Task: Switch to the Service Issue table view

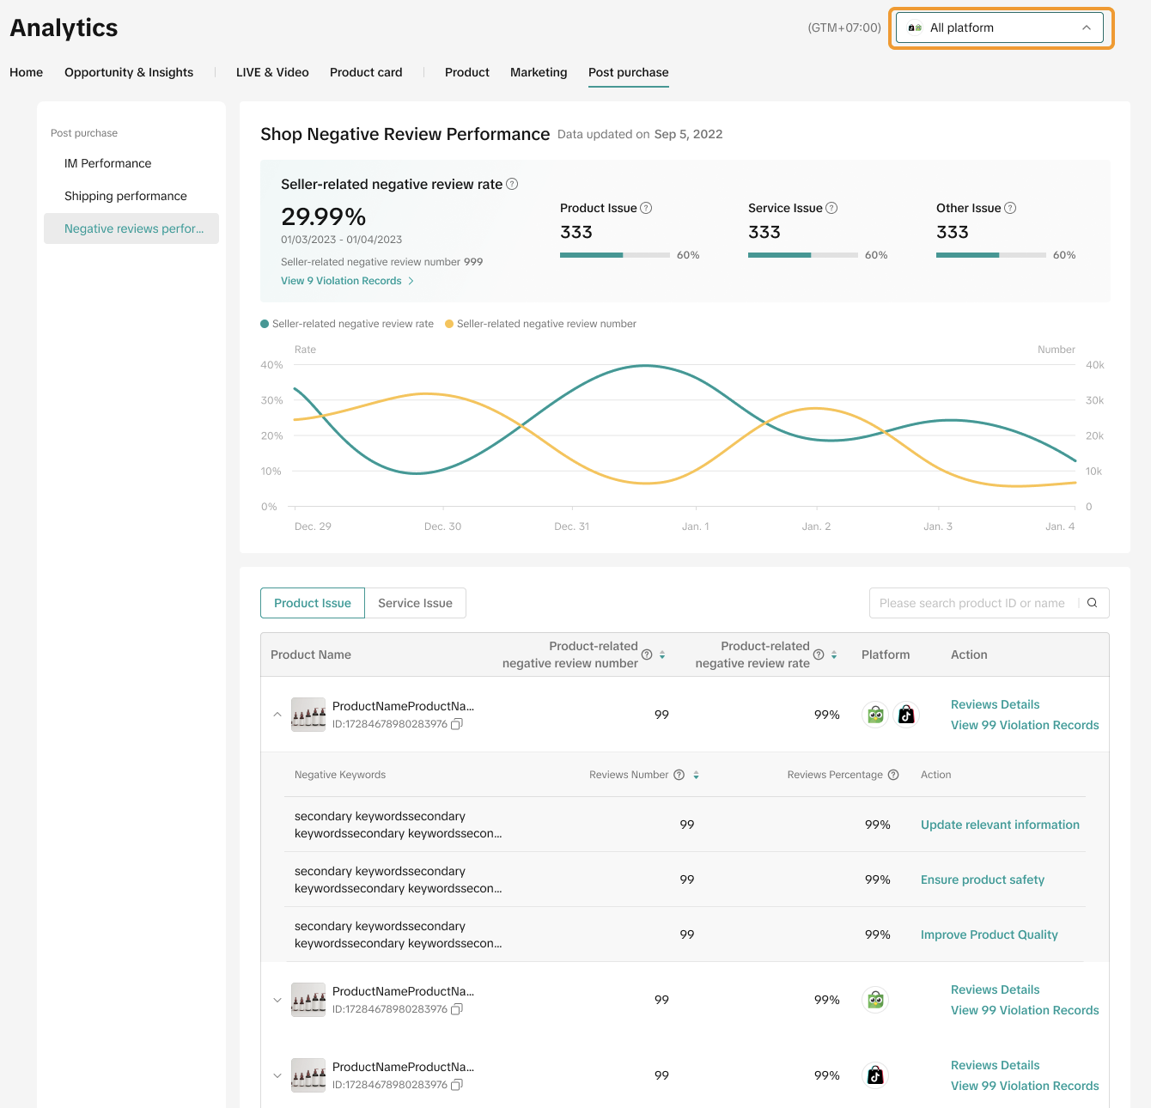Action: (415, 603)
